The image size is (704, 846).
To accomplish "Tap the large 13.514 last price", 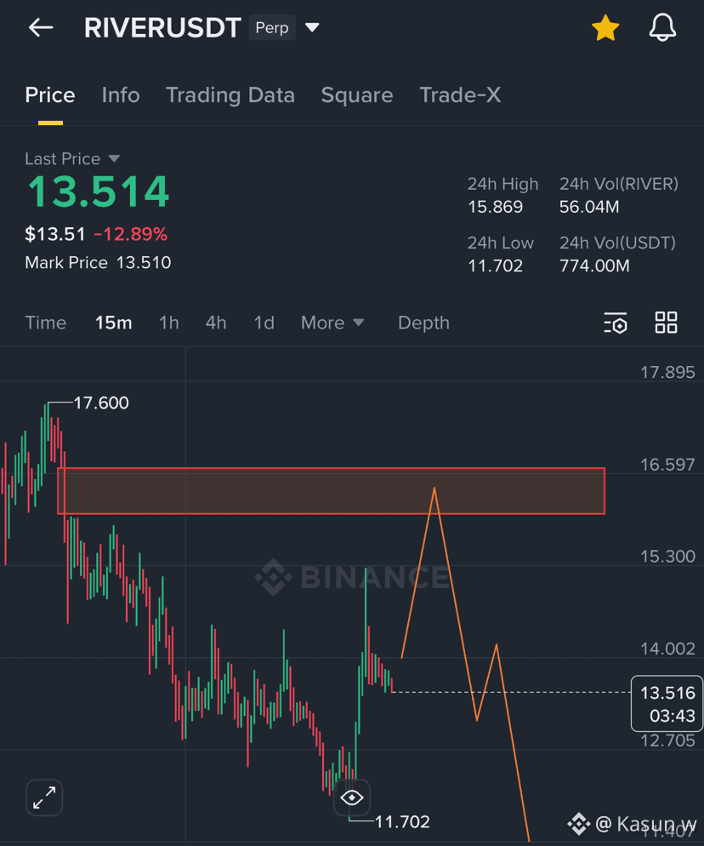I will coord(99,192).
